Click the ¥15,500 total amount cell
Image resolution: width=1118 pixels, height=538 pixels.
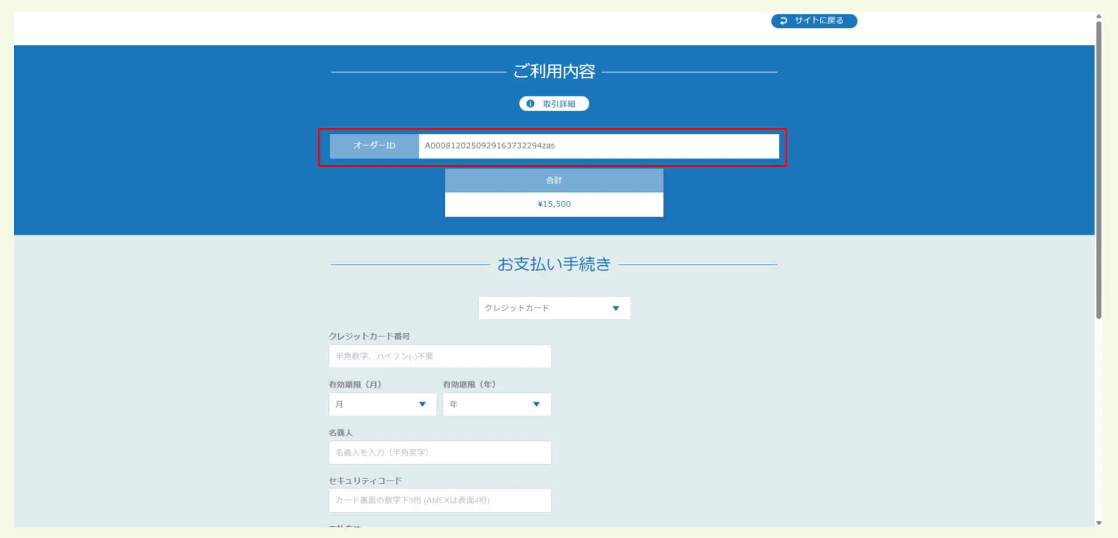(x=554, y=204)
